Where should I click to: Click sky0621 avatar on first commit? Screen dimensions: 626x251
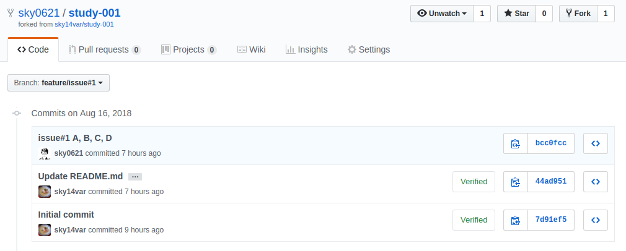(44, 153)
